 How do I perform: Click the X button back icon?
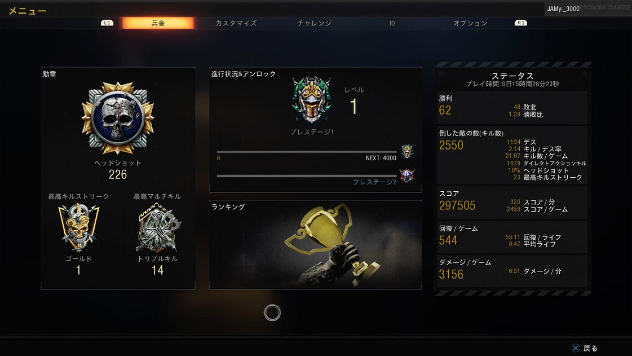click(575, 348)
